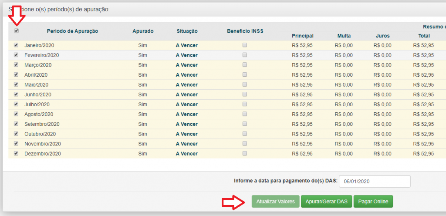
Task: Toggle the select-all periods header checkbox
Action: 17,31
